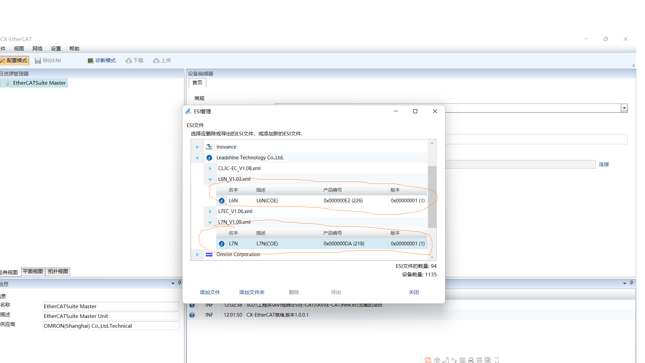Switch to the 拓扑视图 tab
645x363 pixels.
58,271
